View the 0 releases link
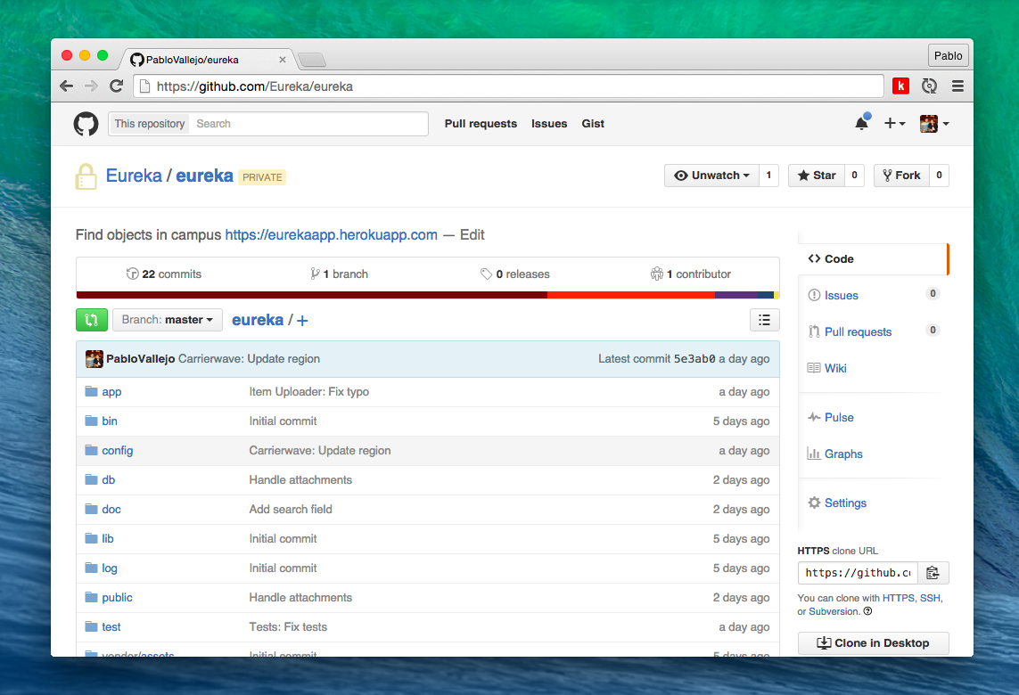 (514, 274)
